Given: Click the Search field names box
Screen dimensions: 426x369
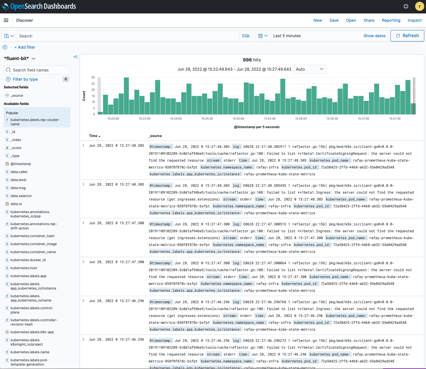Looking at the screenshot, I should click(37, 70).
